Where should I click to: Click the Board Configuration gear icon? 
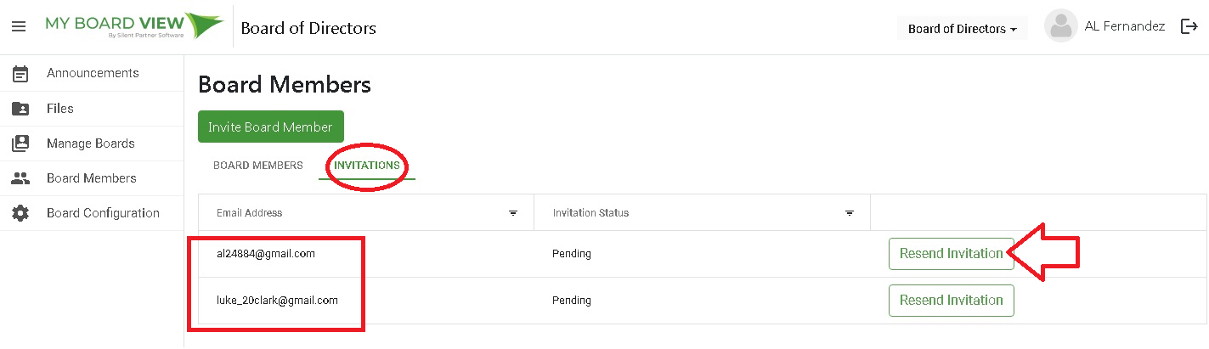tap(20, 213)
